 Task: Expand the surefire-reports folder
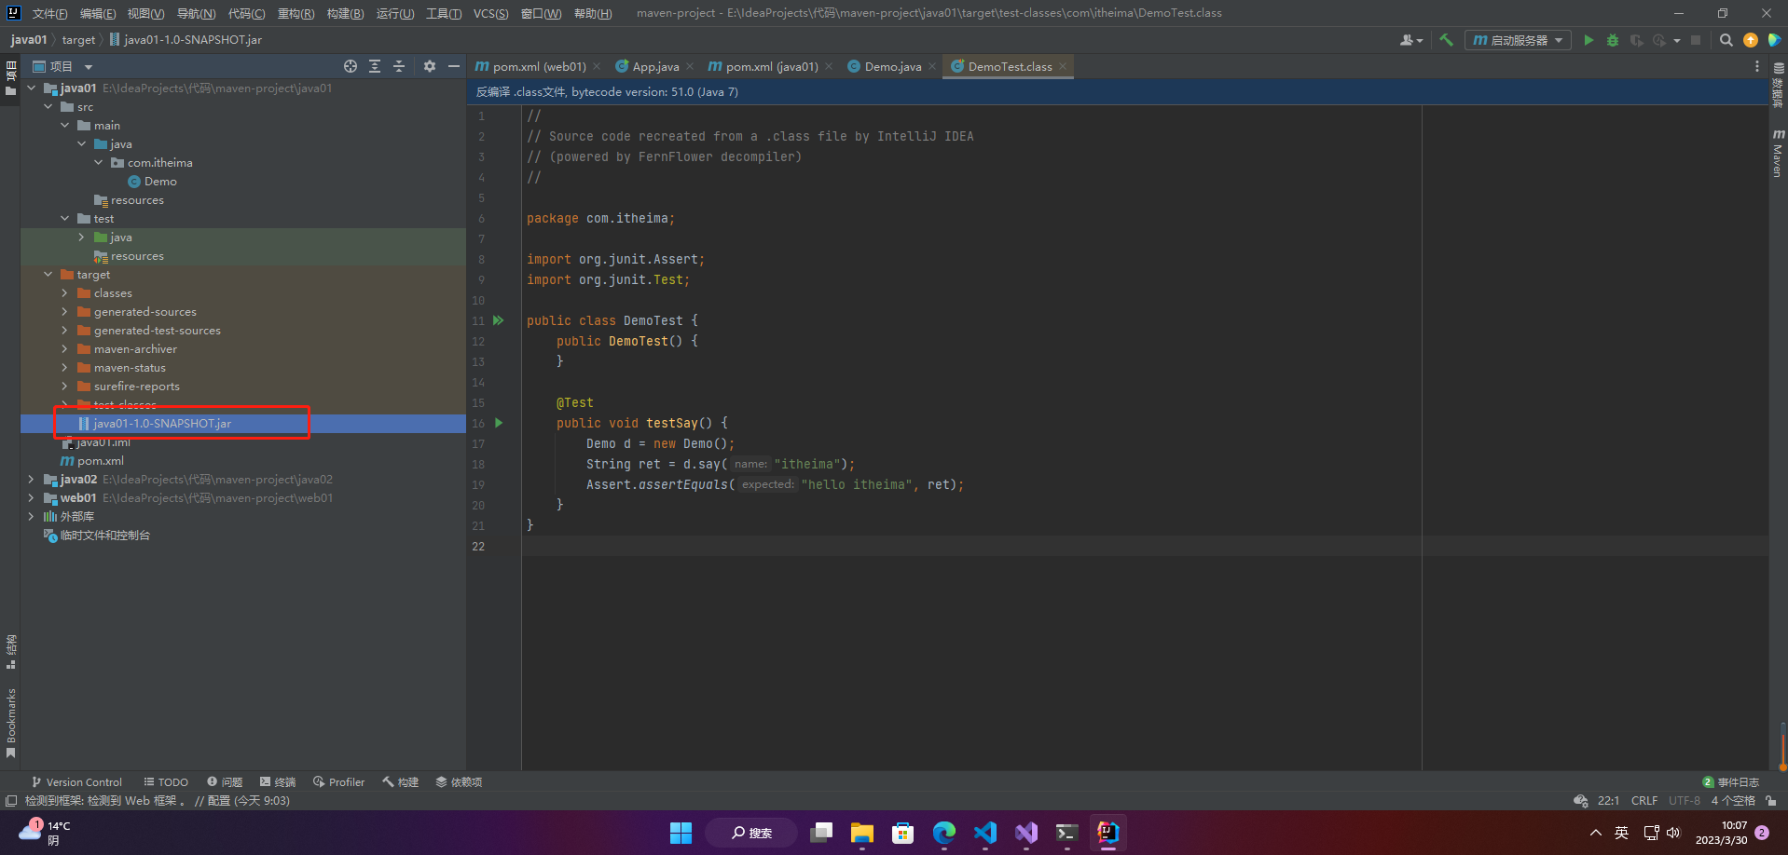pyautogui.click(x=64, y=387)
